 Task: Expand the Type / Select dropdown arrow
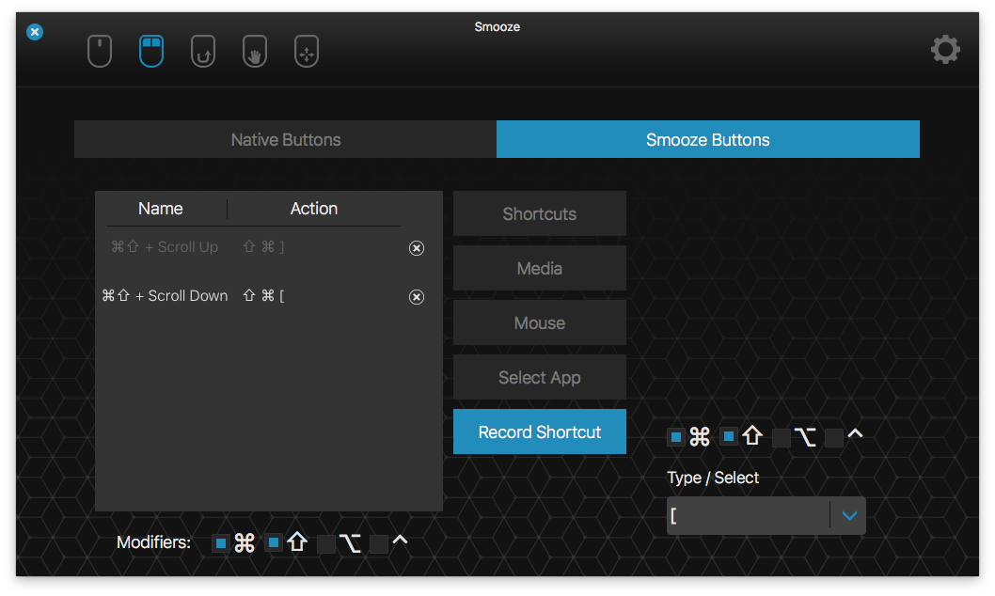pos(849,515)
